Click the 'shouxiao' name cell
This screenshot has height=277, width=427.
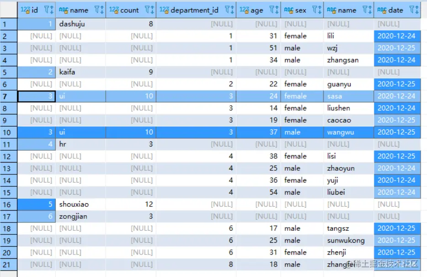coord(80,204)
